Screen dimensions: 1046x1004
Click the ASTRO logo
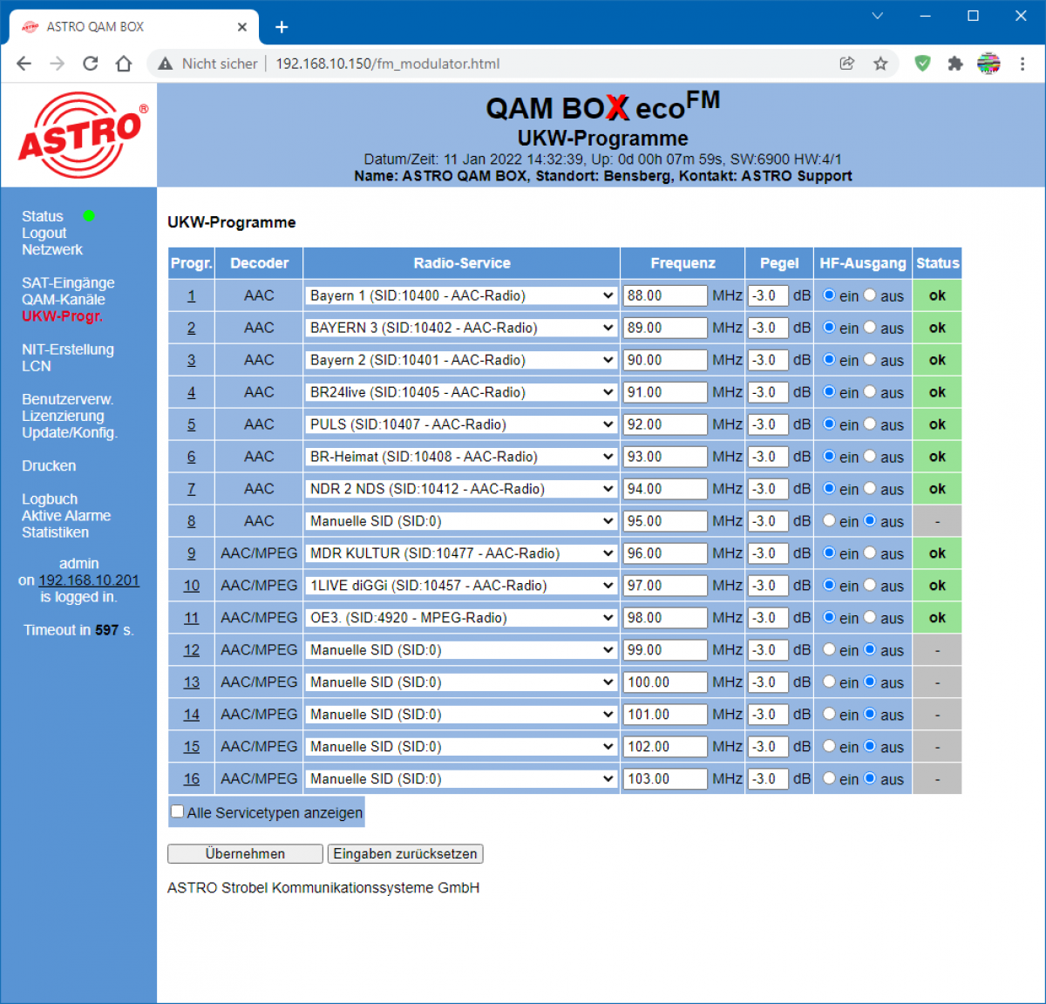(82, 135)
